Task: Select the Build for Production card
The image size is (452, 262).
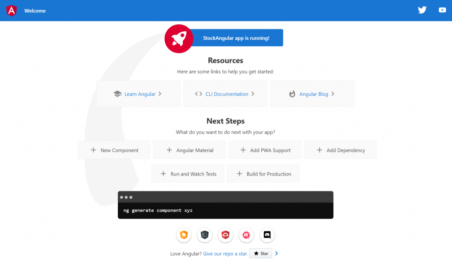Action: click(x=264, y=174)
